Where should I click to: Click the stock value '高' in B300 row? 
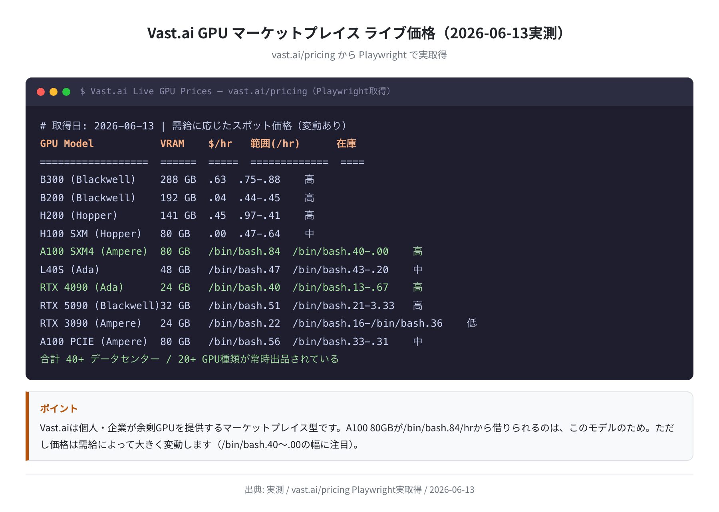(310, 179)
